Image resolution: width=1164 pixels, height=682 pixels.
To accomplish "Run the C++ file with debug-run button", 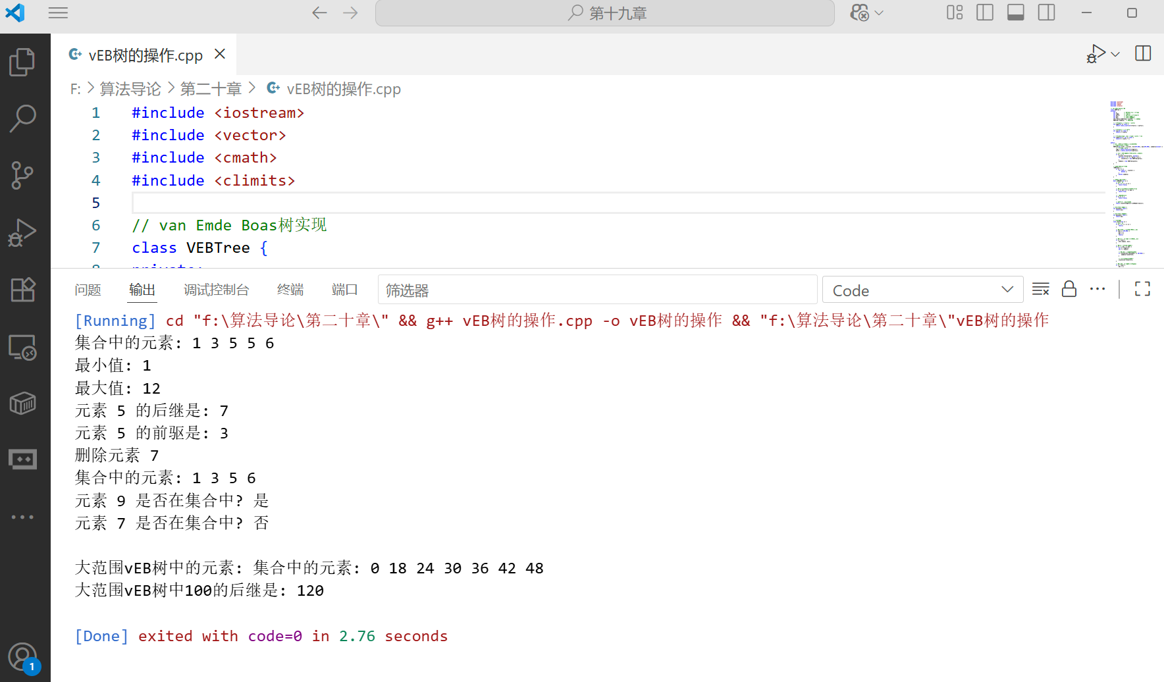I will [1096, 54].
